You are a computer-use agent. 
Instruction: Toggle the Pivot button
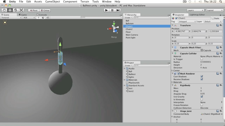33,10
